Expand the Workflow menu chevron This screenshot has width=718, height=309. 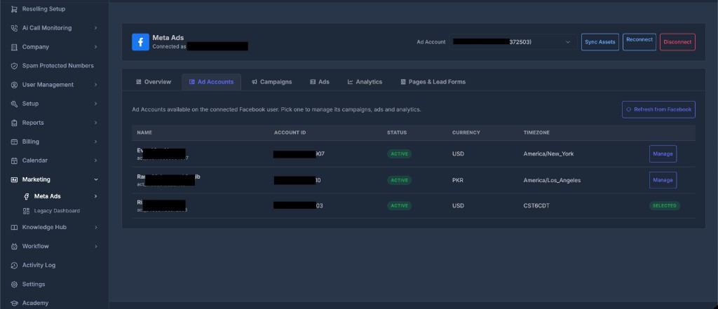(x=95, y=246)
